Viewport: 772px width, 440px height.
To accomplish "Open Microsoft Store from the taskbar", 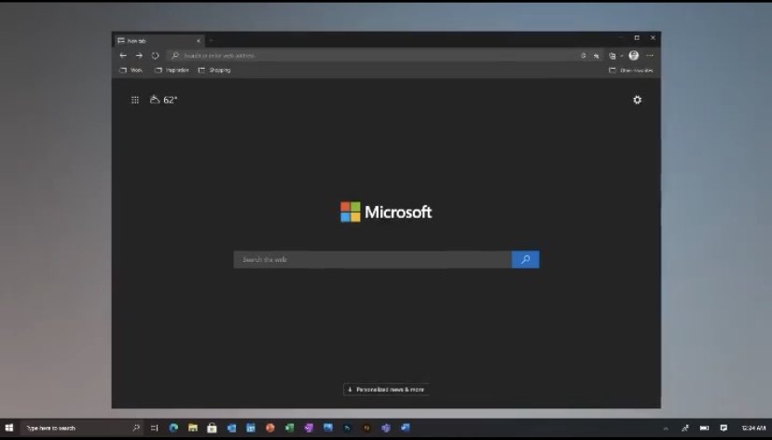I will tap(212, 428).
